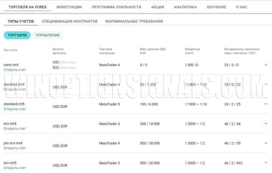The width and height of the screenshot is (272, 173).
Task: Expand the standard.mt4 row details
Action: [x=266, y=84]
